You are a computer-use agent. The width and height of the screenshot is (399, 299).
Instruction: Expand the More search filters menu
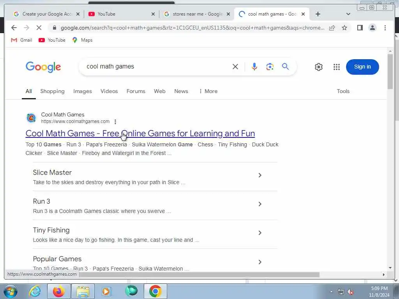(208, 91)
